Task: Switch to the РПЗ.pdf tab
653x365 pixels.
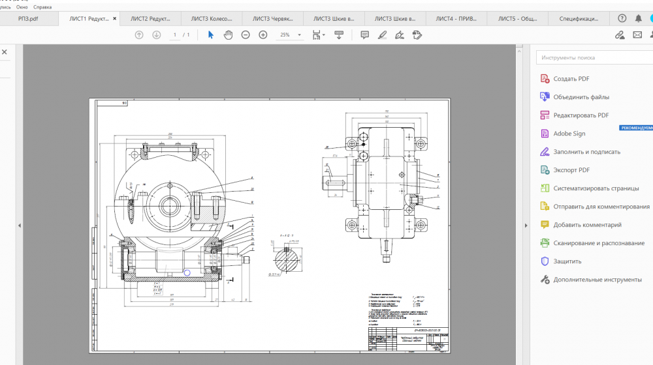Action: (x=28, y=19)
